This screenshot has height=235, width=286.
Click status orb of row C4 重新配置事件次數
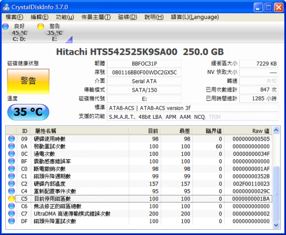click(x=12, y=191)
